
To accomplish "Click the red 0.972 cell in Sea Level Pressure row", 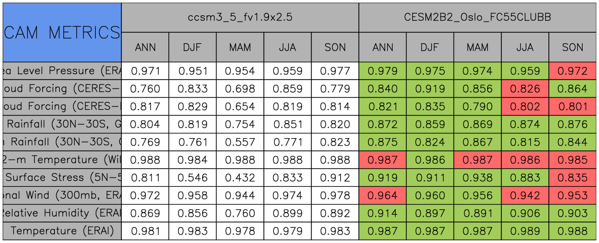I will (573, 71).
